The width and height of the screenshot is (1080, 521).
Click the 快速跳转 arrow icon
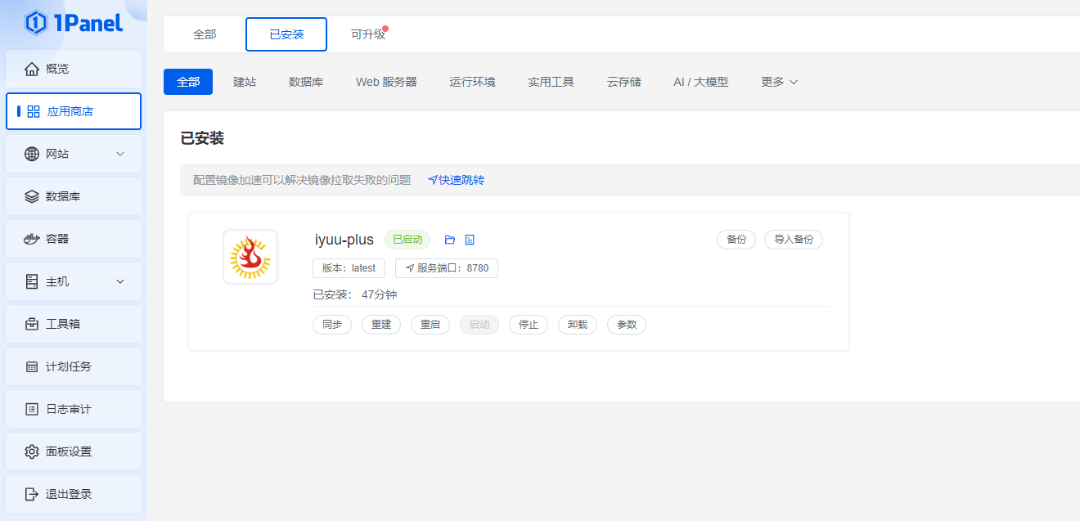click(433, 180)
